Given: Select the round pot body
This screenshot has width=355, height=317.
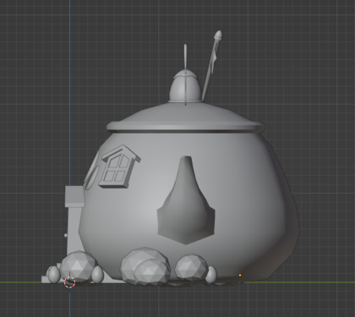Looking at the screenshot, I should pyautogui.click(x=188, y=205).
